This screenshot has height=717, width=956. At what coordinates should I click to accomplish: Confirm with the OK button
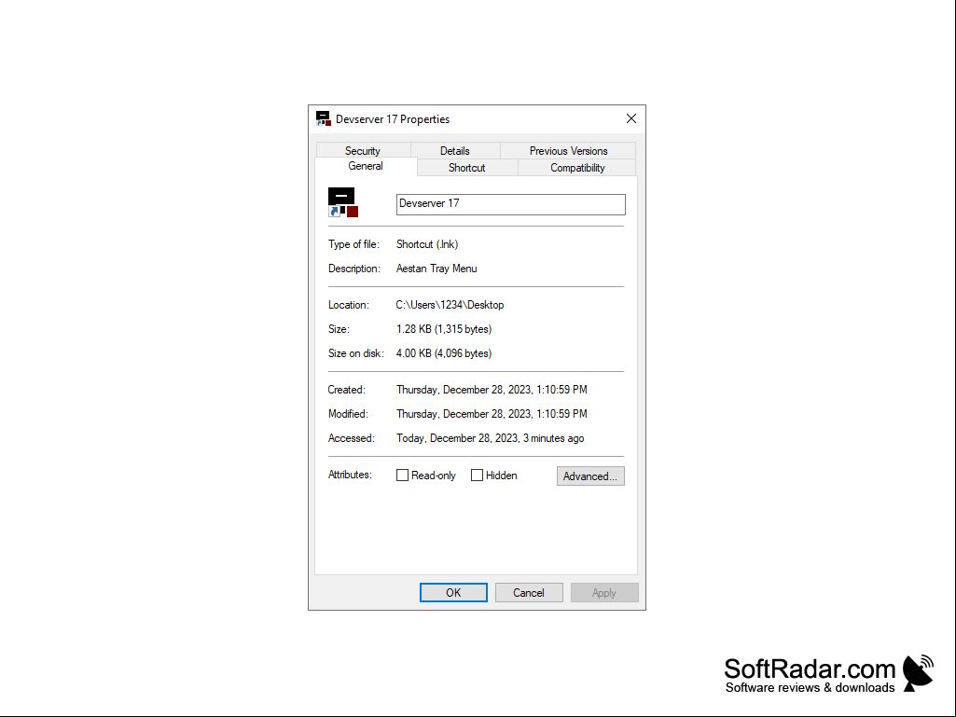453,593
